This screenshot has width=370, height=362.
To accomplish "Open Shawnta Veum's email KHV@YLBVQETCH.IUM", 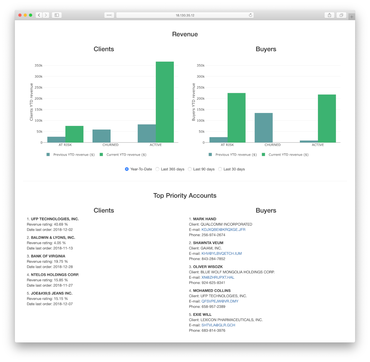I will coord(221,253).
